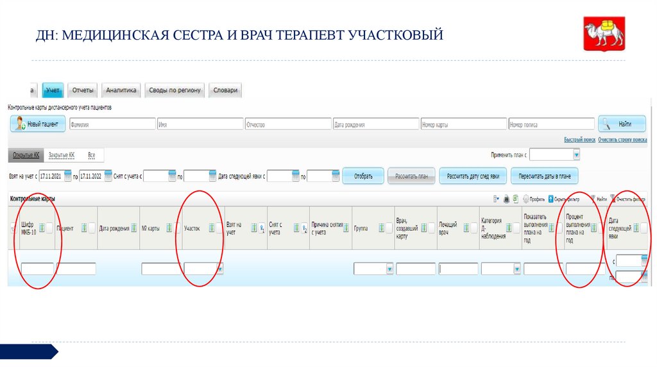Click the printer icon in grid toolbar
The image size is (657, 368).
(506, 199)
